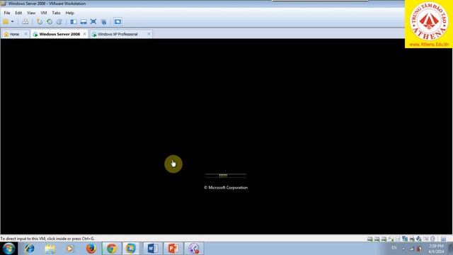Open the VM menu
Viewport: 453px width, 255px height.
point(44,13)
